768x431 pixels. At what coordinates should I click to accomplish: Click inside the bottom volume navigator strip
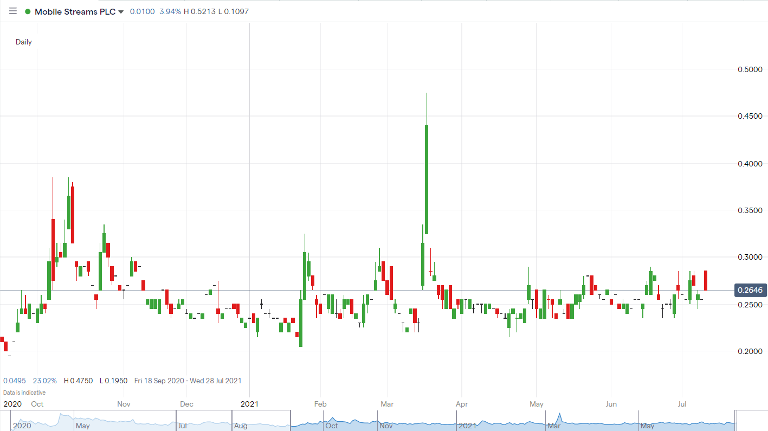tap(379, 422)
